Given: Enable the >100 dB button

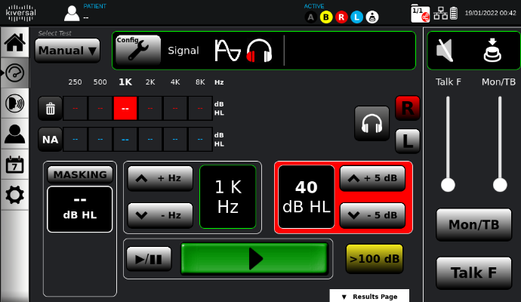Looking at the screenshot, I should point(375,258).
